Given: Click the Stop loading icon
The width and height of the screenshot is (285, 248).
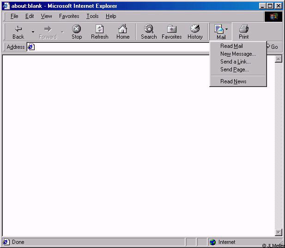Looking at the screenshot, I should 77,29.
